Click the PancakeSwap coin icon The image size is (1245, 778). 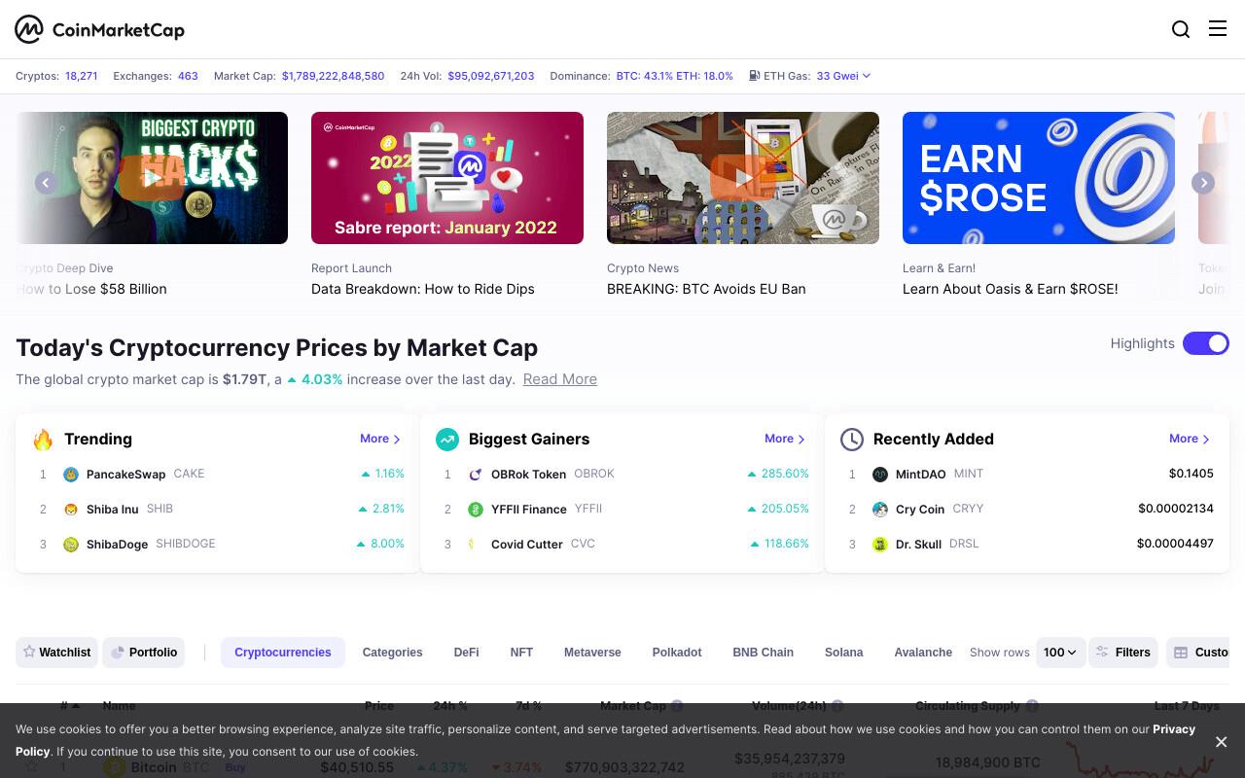(x=71, y=475)
